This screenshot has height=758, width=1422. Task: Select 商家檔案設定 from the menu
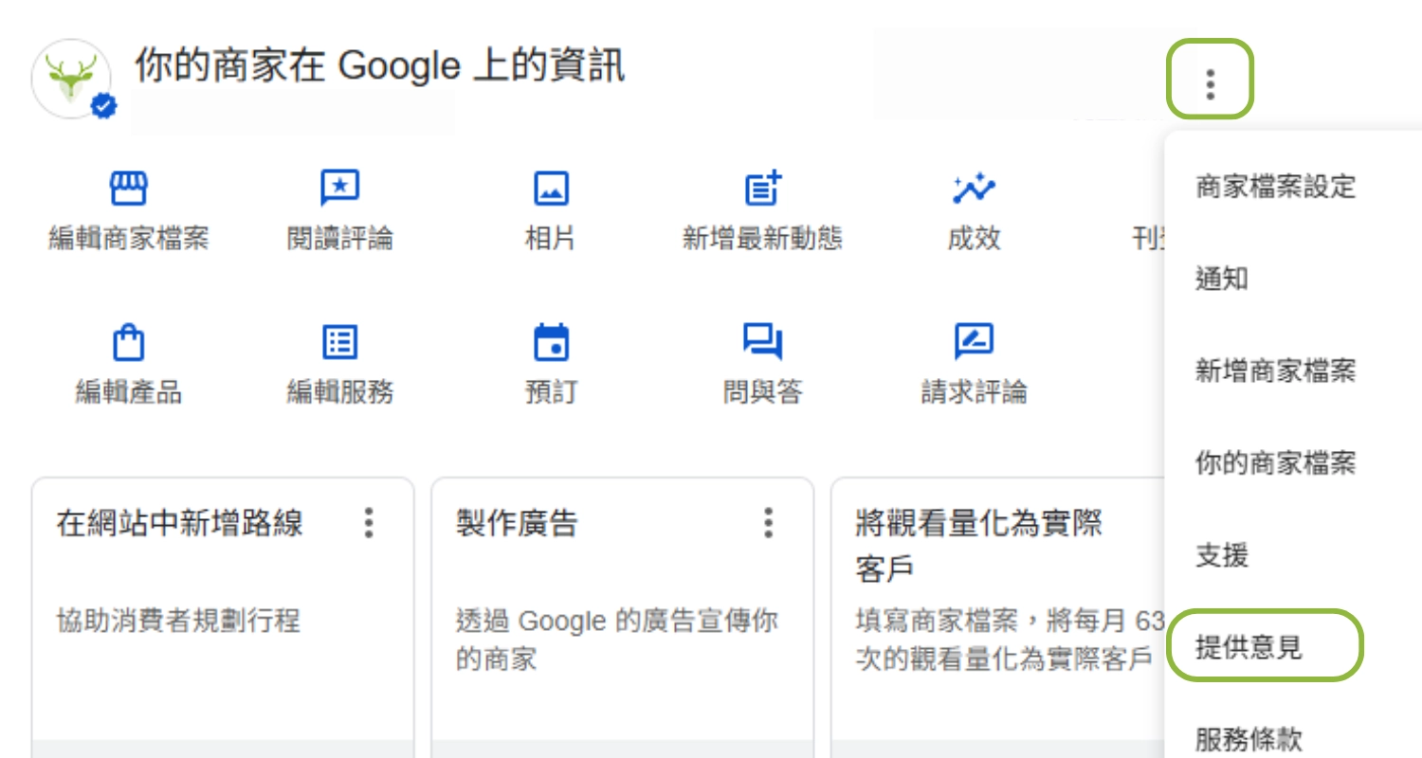click(1275, 187)
